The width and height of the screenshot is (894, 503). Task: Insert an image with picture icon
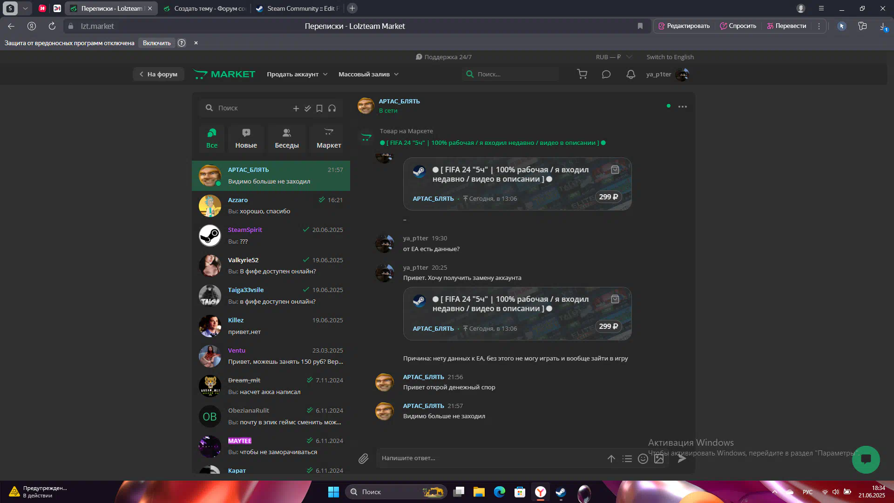point(659,459)
